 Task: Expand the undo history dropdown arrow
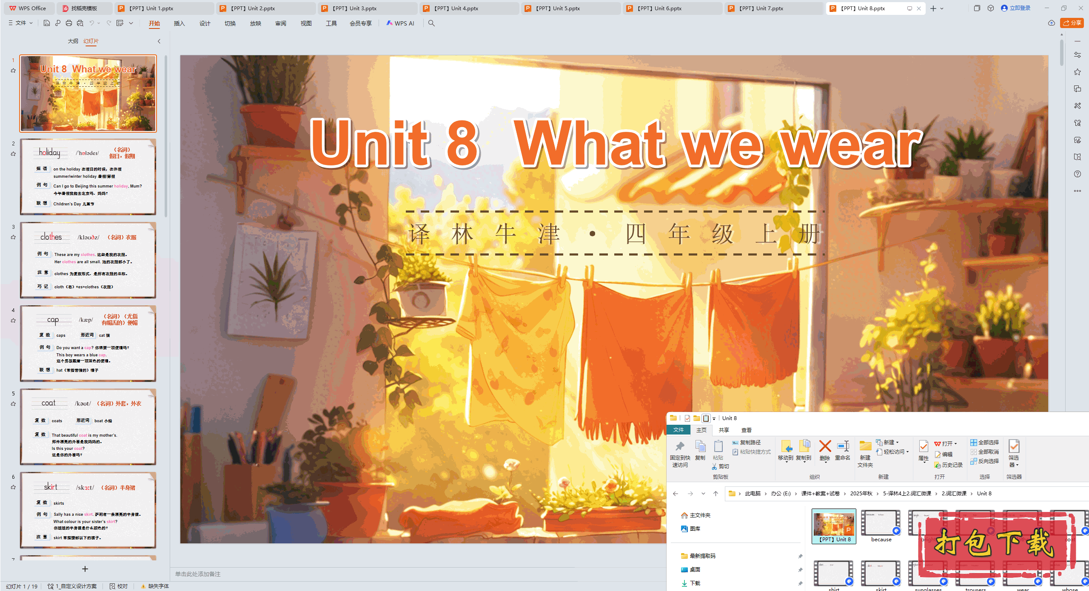coord(99,23)
